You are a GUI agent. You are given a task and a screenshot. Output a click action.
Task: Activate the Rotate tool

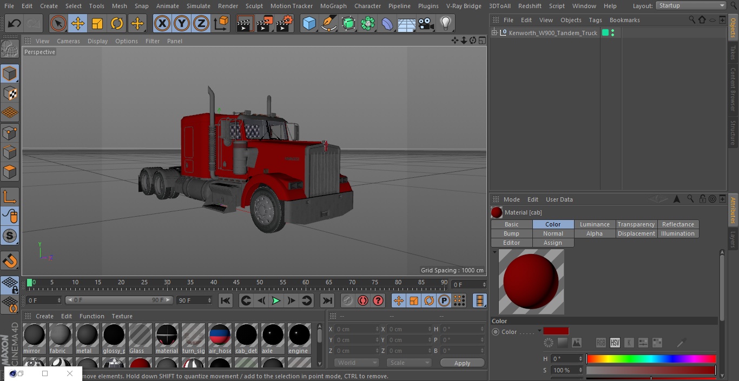(x=117, y=23)
